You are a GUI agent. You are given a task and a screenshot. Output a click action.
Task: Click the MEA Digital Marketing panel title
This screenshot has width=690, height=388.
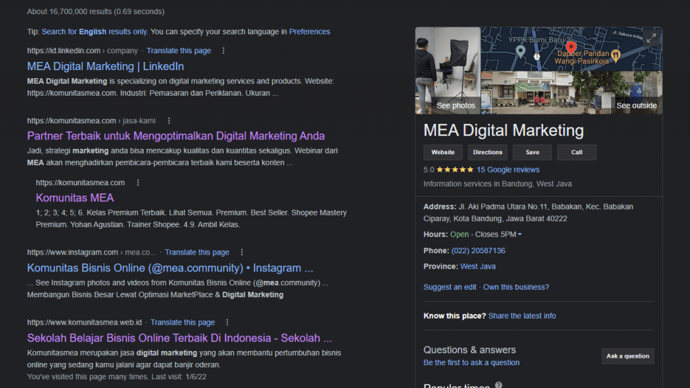[503, 131]
